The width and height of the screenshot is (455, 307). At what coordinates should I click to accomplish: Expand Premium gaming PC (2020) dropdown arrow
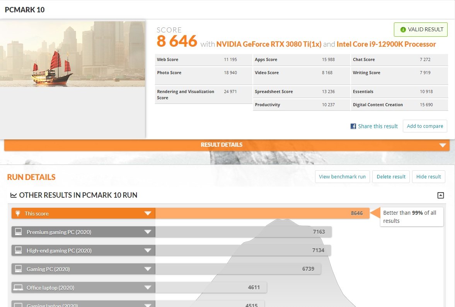(148, 232)
